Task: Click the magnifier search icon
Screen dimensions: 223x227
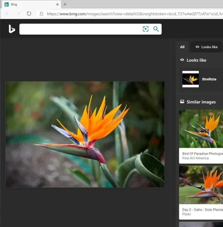Action: 156,29
